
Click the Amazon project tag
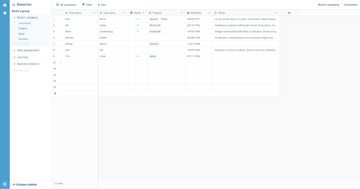coord(154,44)
